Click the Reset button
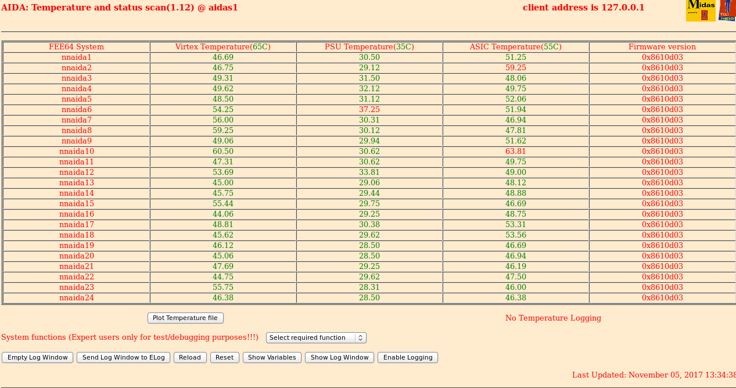Viewport: 736px width, 388px height. click(x=225, y=357)
